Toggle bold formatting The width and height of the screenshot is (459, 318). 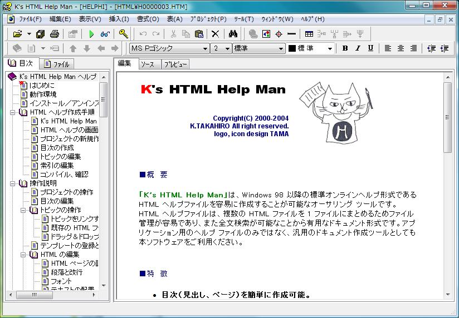click(345, 48)
